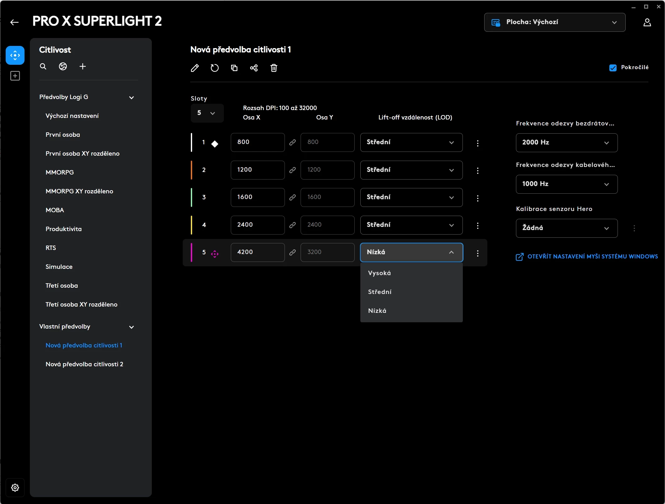This screenshot has height=504, width=665.
Task: Open the Plocha: Výchozí profile dropdown
Action: pyautogui.click(x=555, y=22)
